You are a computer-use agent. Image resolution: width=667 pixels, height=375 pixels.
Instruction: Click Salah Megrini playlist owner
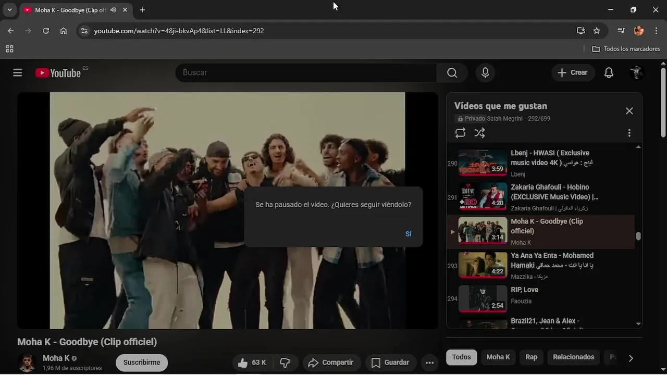pyautogui.click(x=504, y=119)
